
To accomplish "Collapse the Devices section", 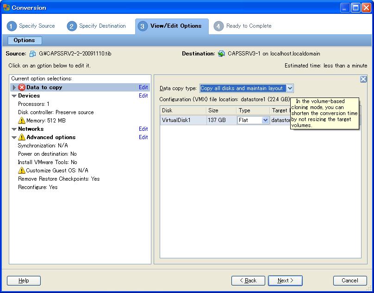I will click(14, 96).
